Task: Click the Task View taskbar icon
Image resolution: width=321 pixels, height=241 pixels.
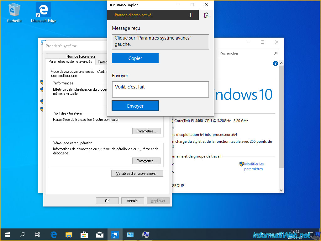Action: click(37, 234)
